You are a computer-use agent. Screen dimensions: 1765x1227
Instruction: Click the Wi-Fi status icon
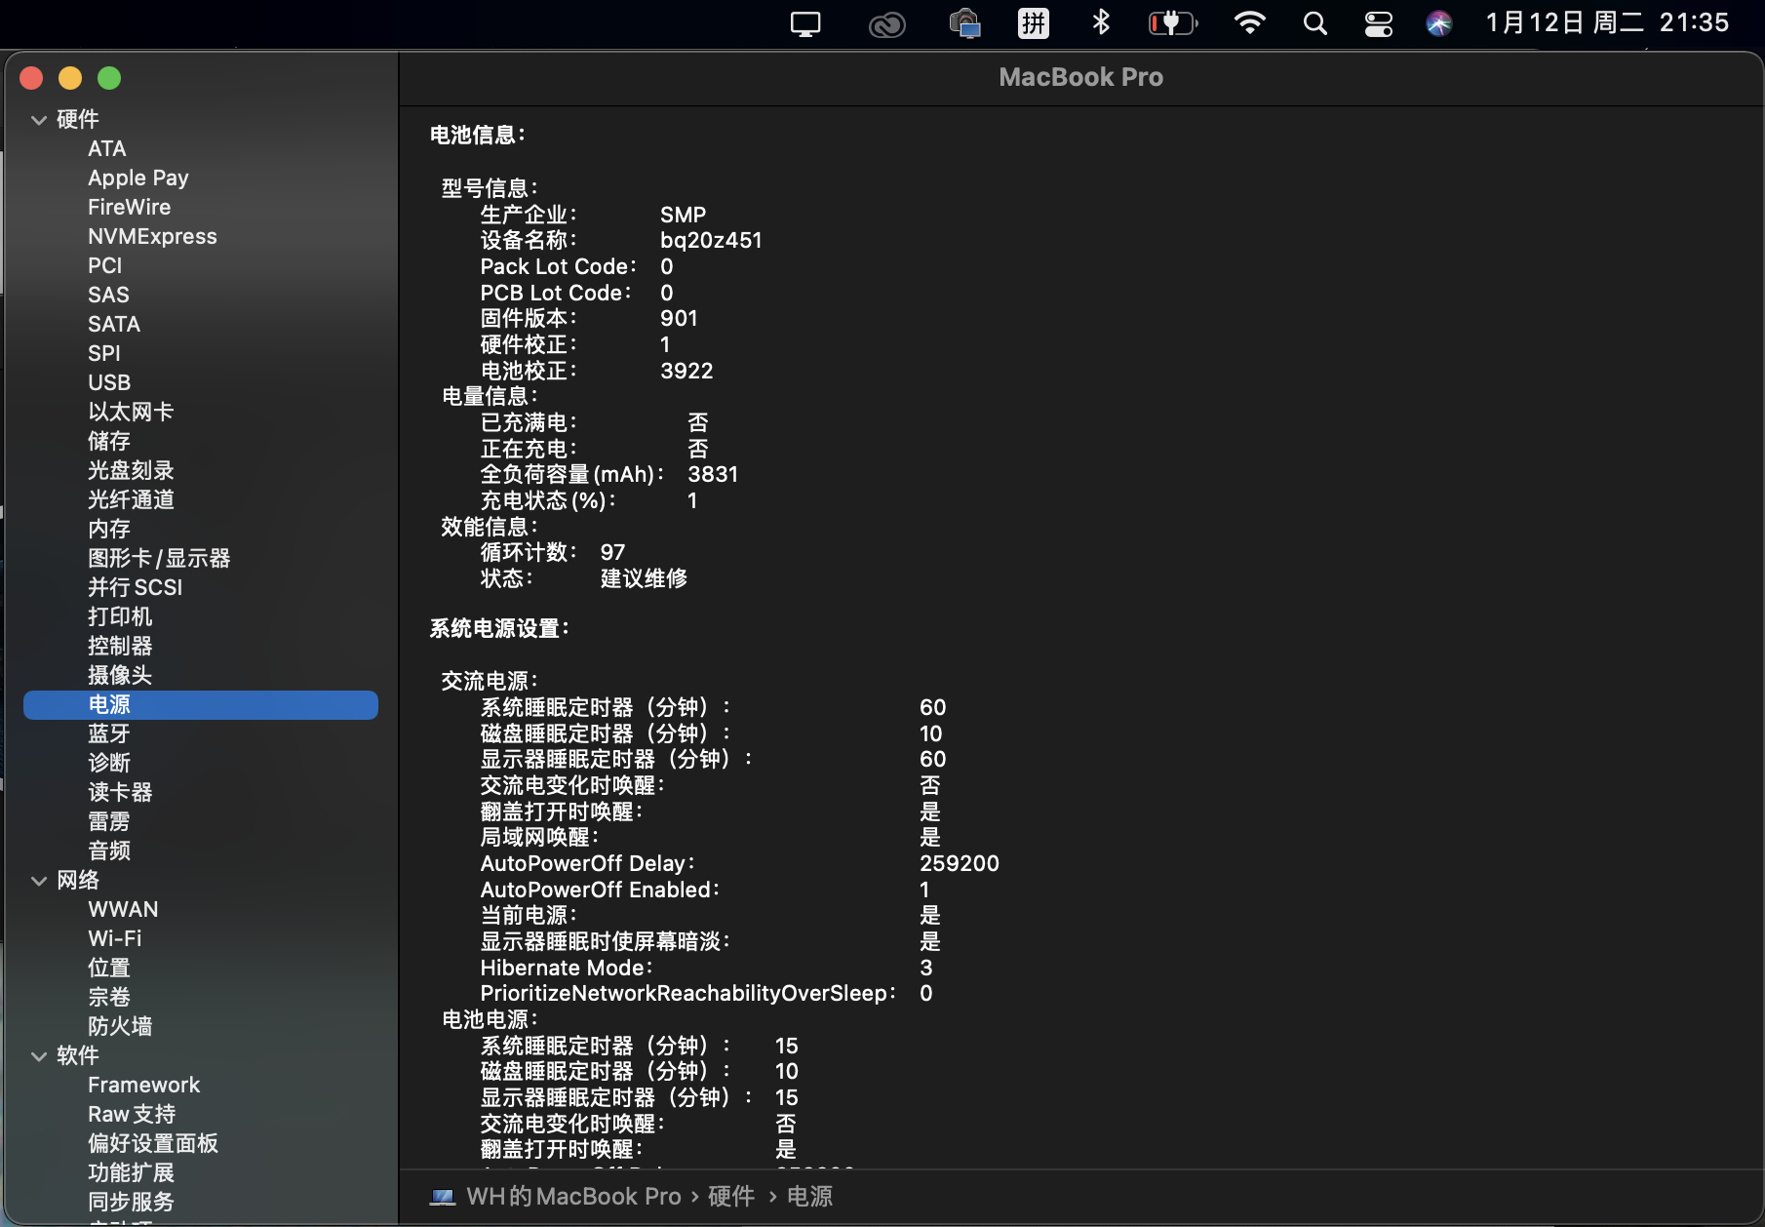1249,23
